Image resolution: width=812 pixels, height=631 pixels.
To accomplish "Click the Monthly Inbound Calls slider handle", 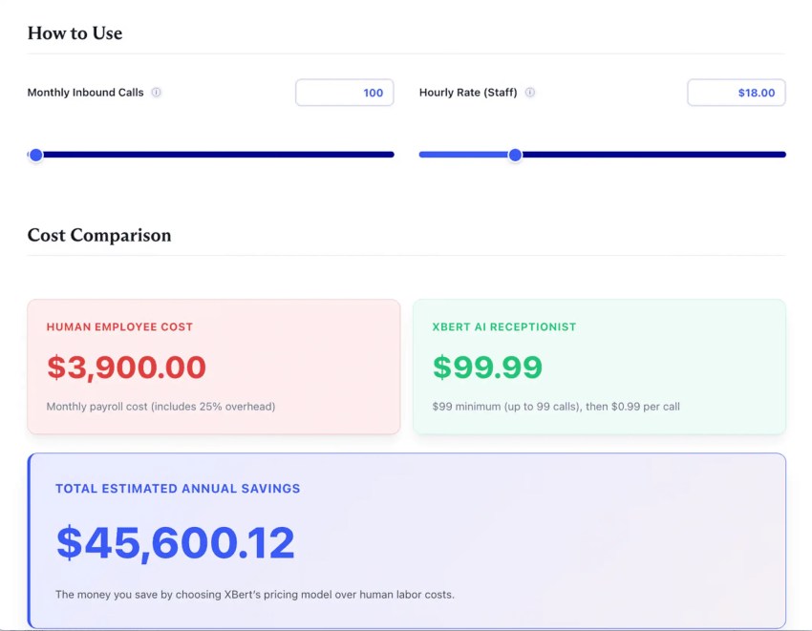I will pos(35,155).
